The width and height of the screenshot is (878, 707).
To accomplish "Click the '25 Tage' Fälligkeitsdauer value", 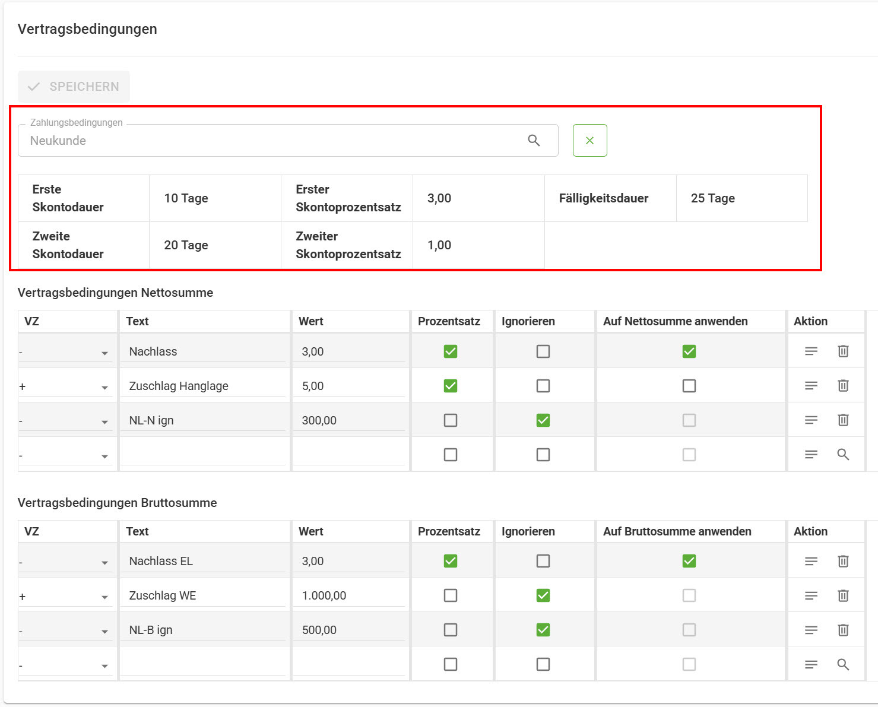I will 713,198.
